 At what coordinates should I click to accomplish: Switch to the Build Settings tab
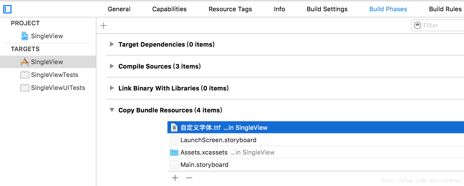327,9
